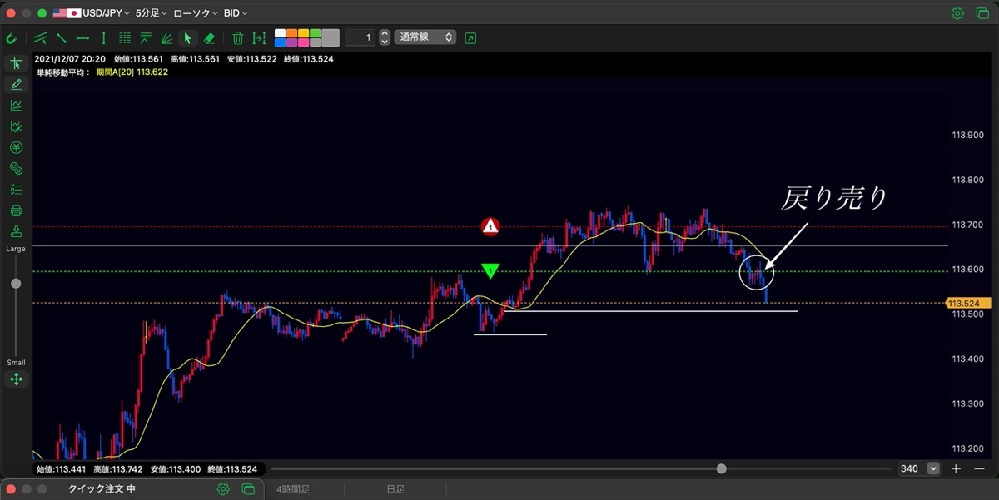This screenshot has width=999, height=500.
Task: Click the window layout icon at top right
Action: click(x=982, y=13)
